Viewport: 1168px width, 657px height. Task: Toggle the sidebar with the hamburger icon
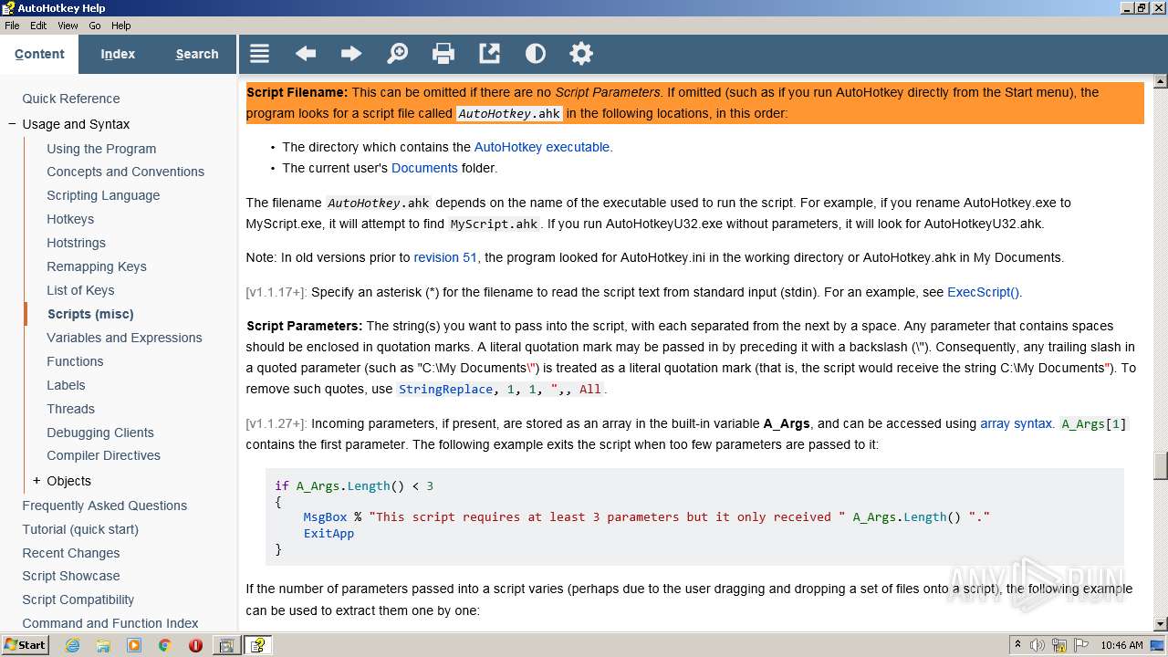coord(259,54)
